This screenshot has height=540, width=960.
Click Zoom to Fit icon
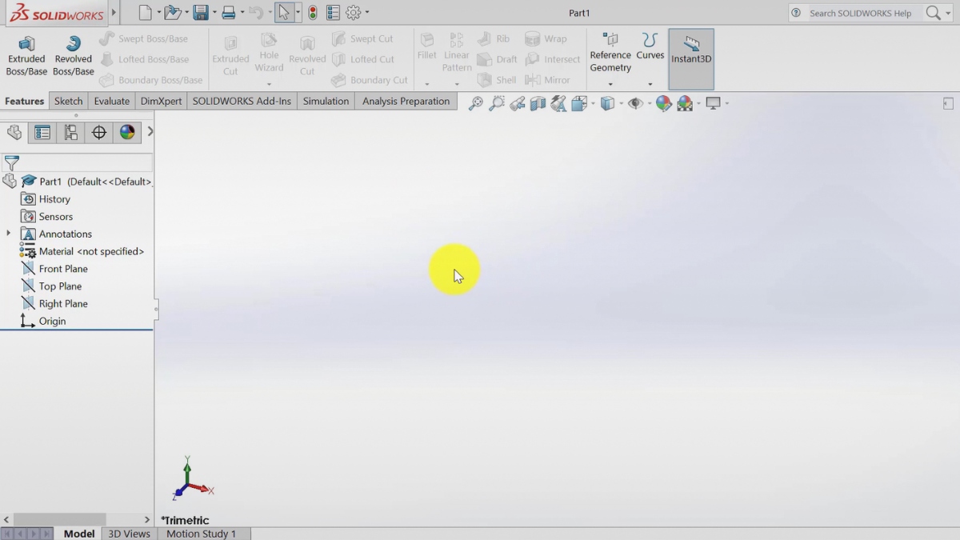[x=476, y=103]
